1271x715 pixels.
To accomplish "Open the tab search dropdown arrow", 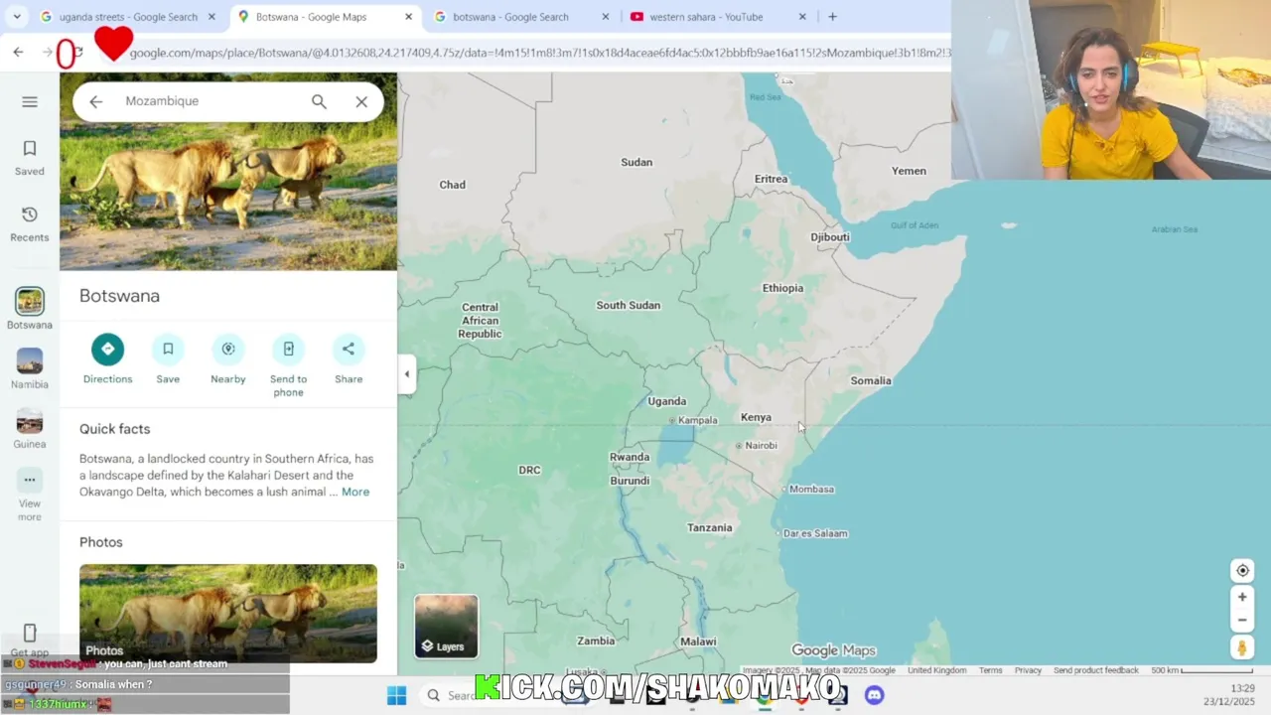I will tap(17, 17).
